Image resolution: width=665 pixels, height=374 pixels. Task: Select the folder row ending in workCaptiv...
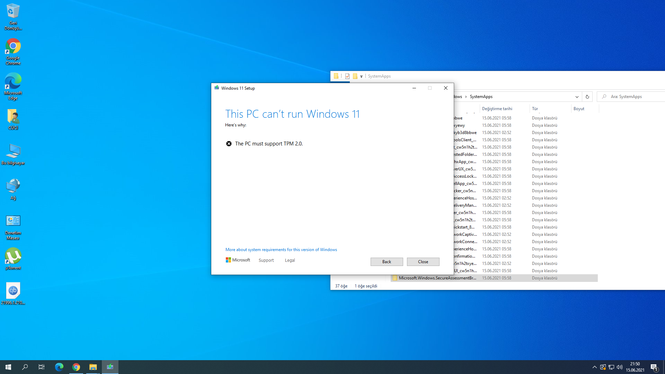click(x=526, y=234)
